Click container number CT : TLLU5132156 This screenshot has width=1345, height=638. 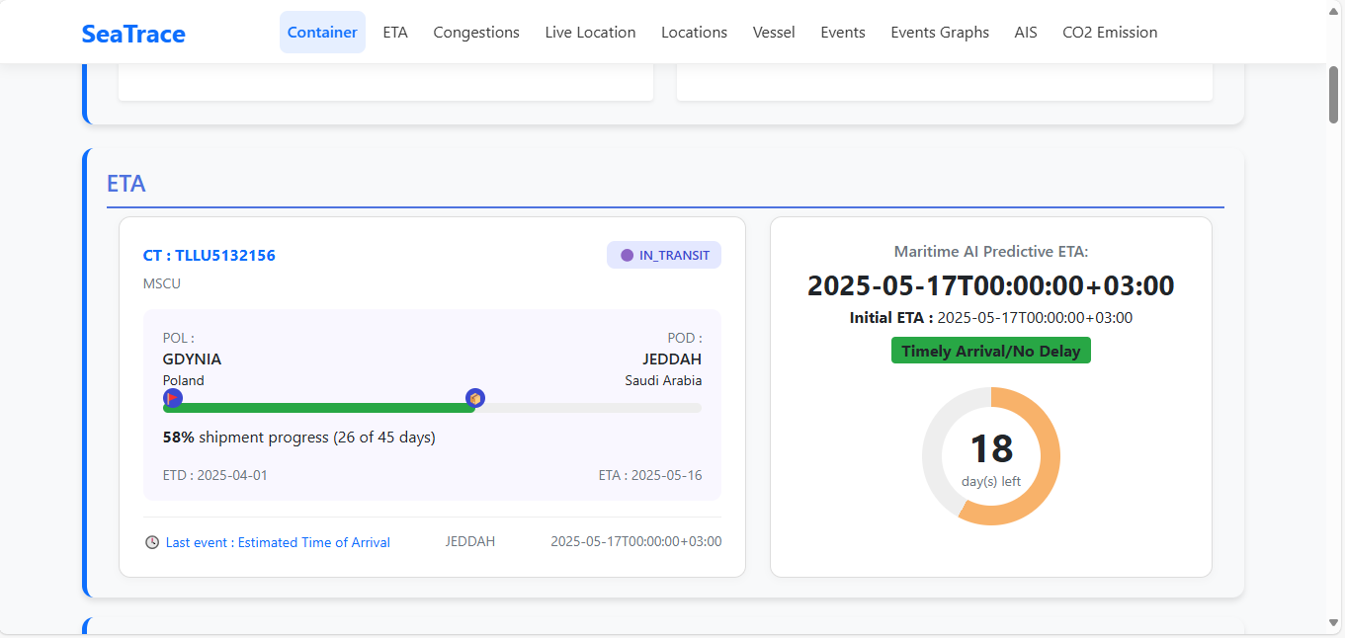pyautogui.click(x=210, y=256)
